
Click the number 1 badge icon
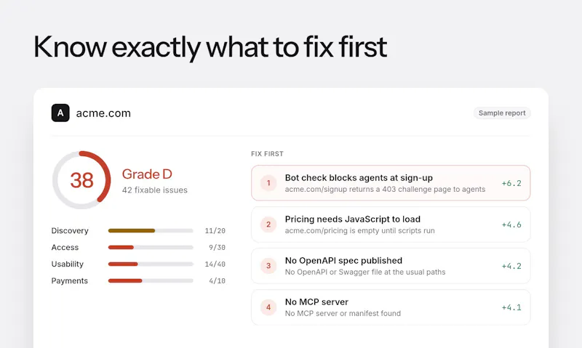[x=268, y=183]
